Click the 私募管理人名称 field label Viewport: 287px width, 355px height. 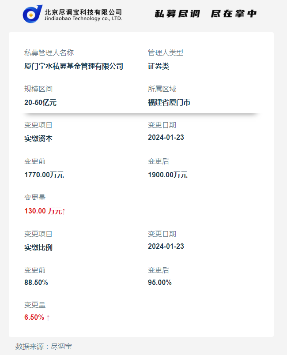49,53
